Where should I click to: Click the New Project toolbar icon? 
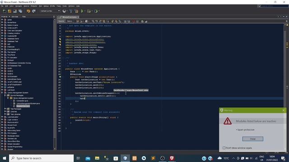(9, 11)
